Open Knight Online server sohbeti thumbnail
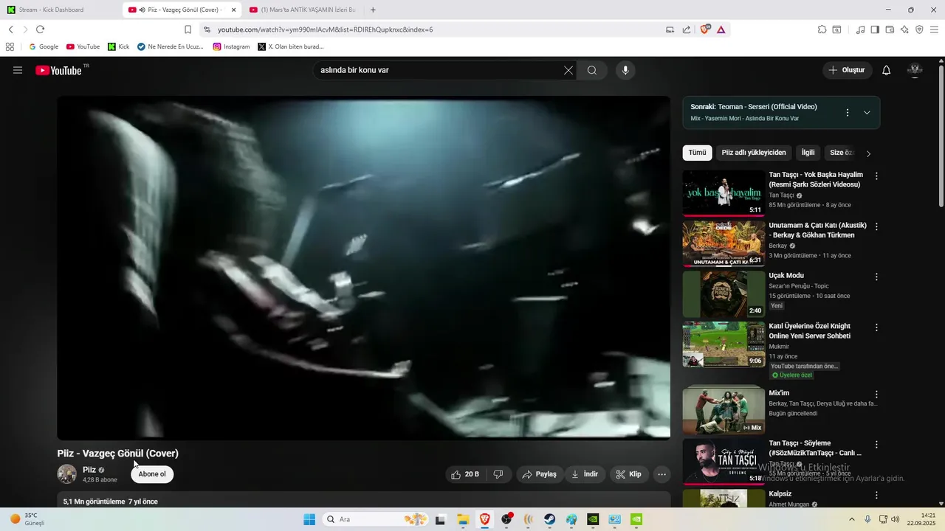The height and width of the screenshot is (531, 945). coord(724,344)
